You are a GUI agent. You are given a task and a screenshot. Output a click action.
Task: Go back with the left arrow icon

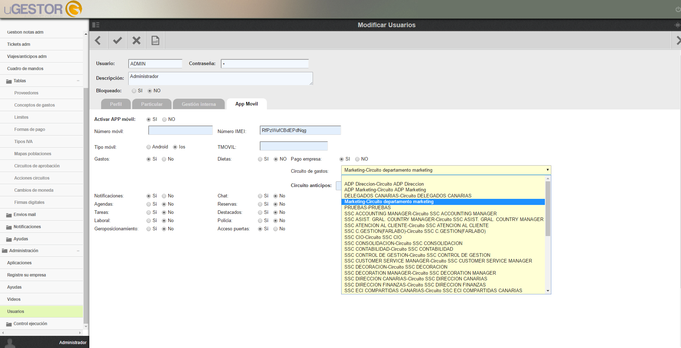(x=98, y=40)
